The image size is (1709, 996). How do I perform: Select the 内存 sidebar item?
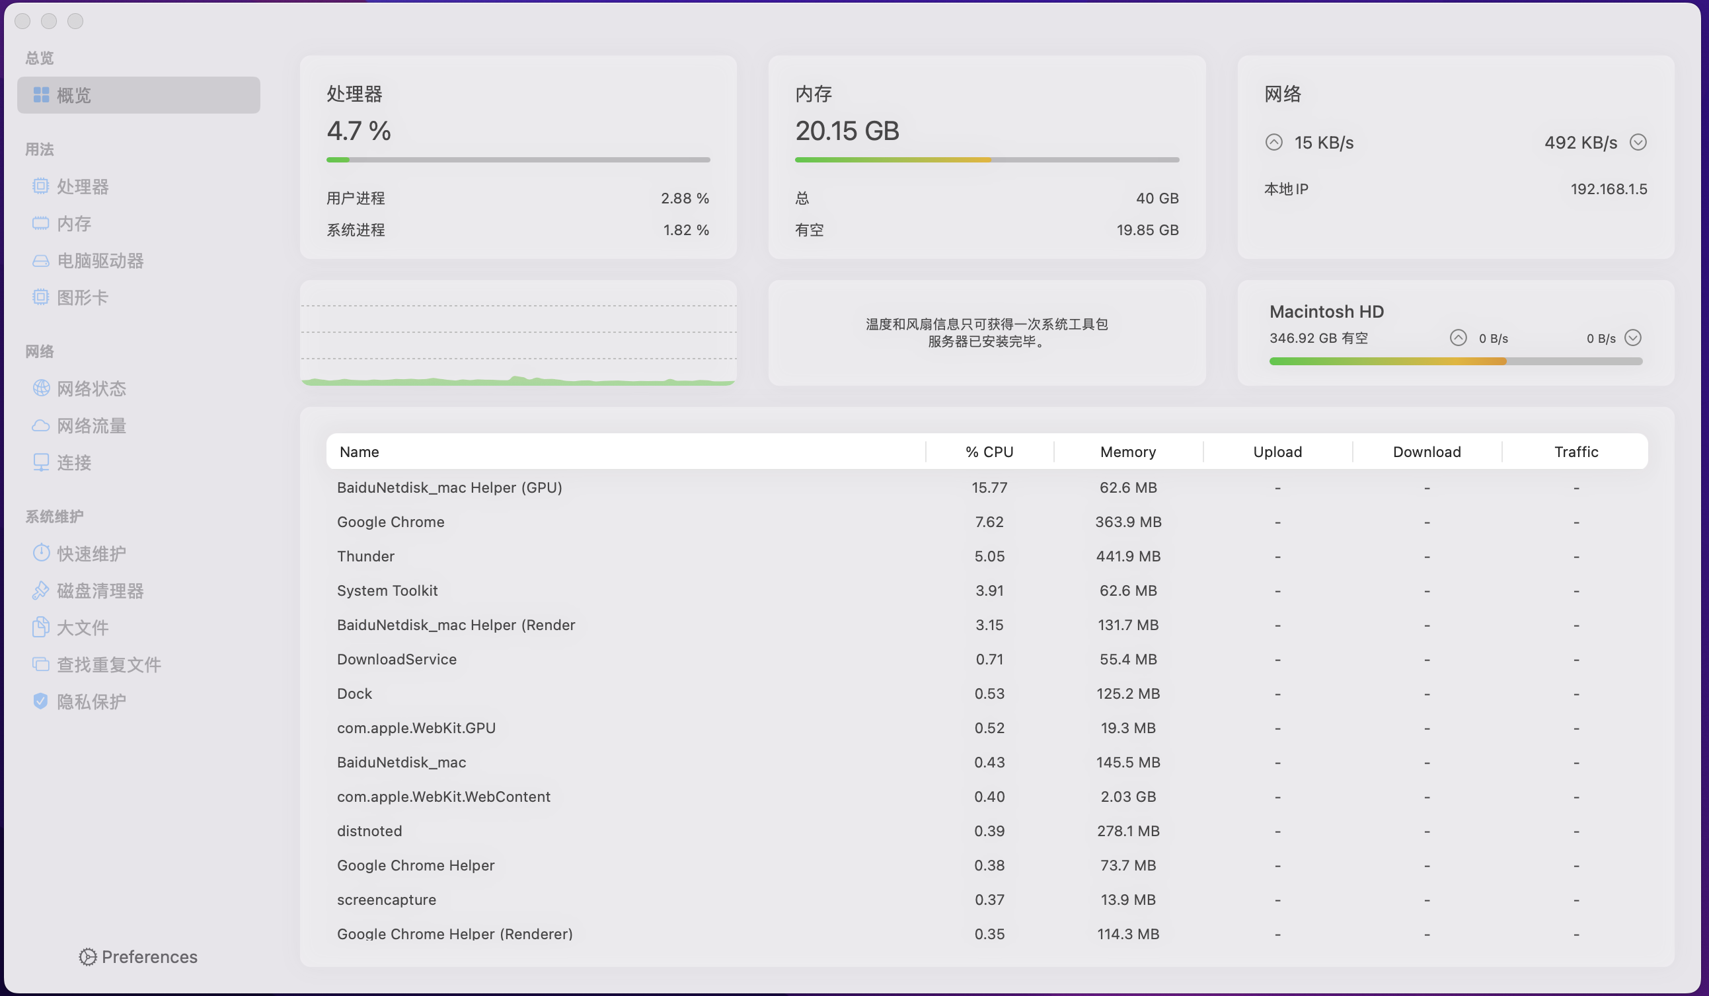click(75, 224)
